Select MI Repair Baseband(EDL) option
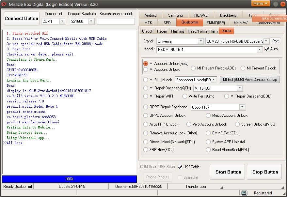 (227, 96)
